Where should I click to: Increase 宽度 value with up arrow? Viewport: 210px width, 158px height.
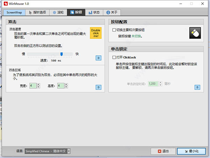38,84
